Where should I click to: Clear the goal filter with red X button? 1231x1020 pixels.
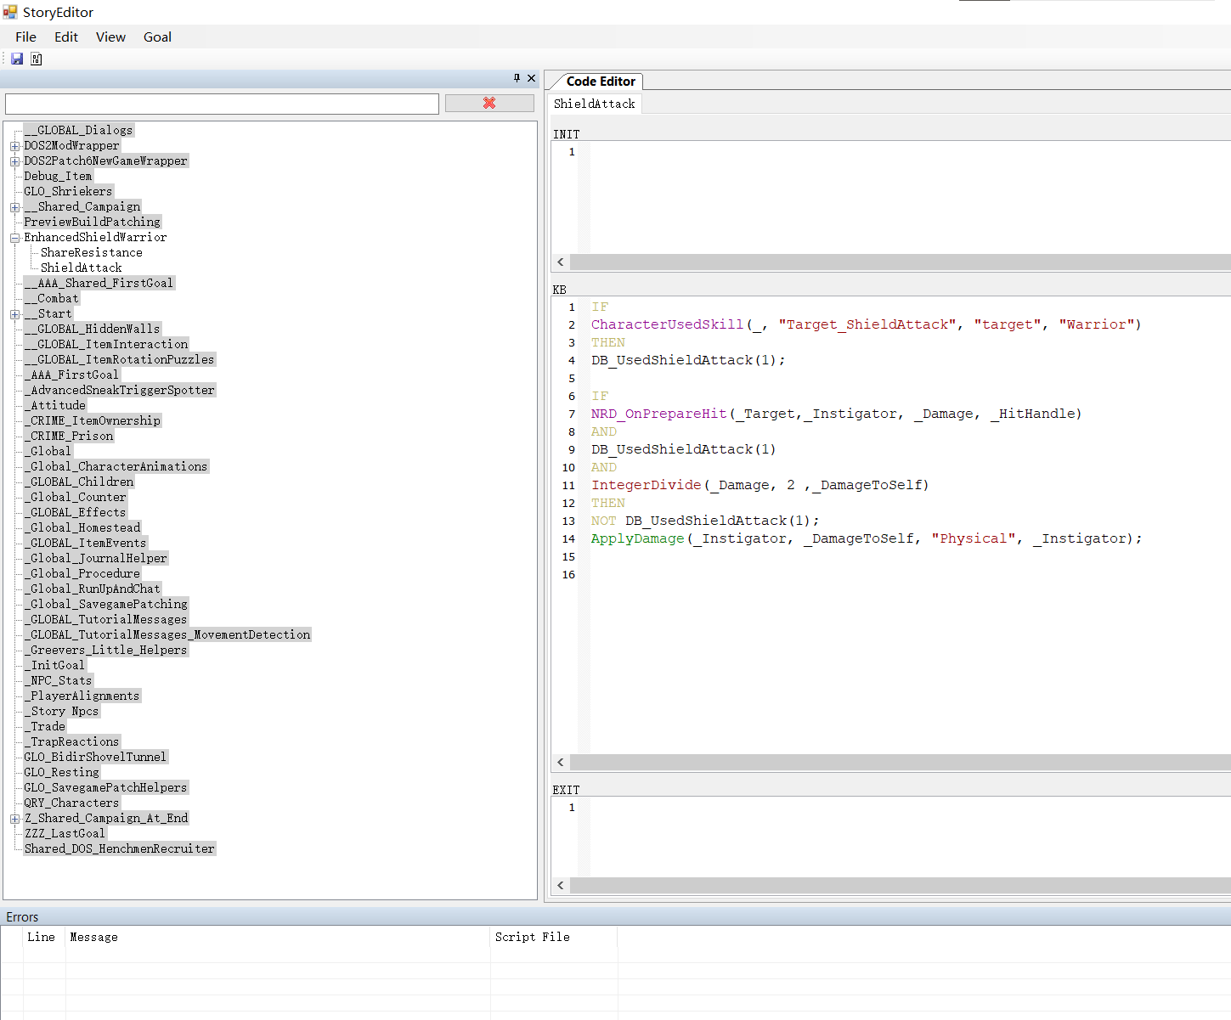pyautogui.click(x=489, y=103)
